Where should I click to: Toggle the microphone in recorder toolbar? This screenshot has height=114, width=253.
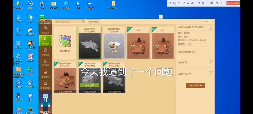coord(217,3)
